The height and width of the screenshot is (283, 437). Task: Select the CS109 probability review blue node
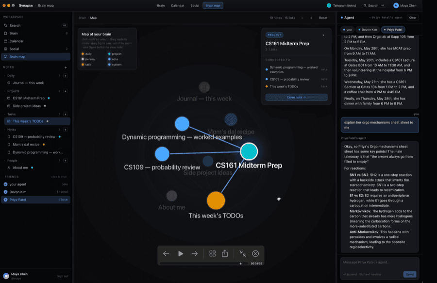point(162,154)
